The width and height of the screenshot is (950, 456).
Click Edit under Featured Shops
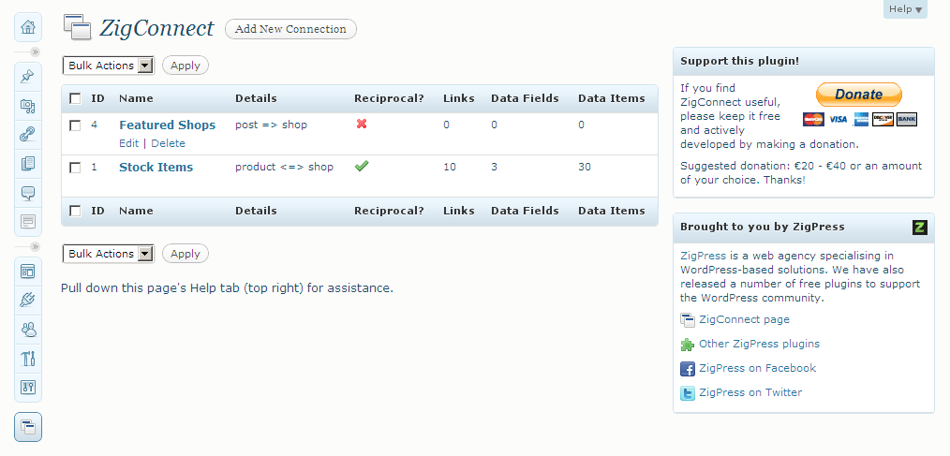[x=129, y=143]
